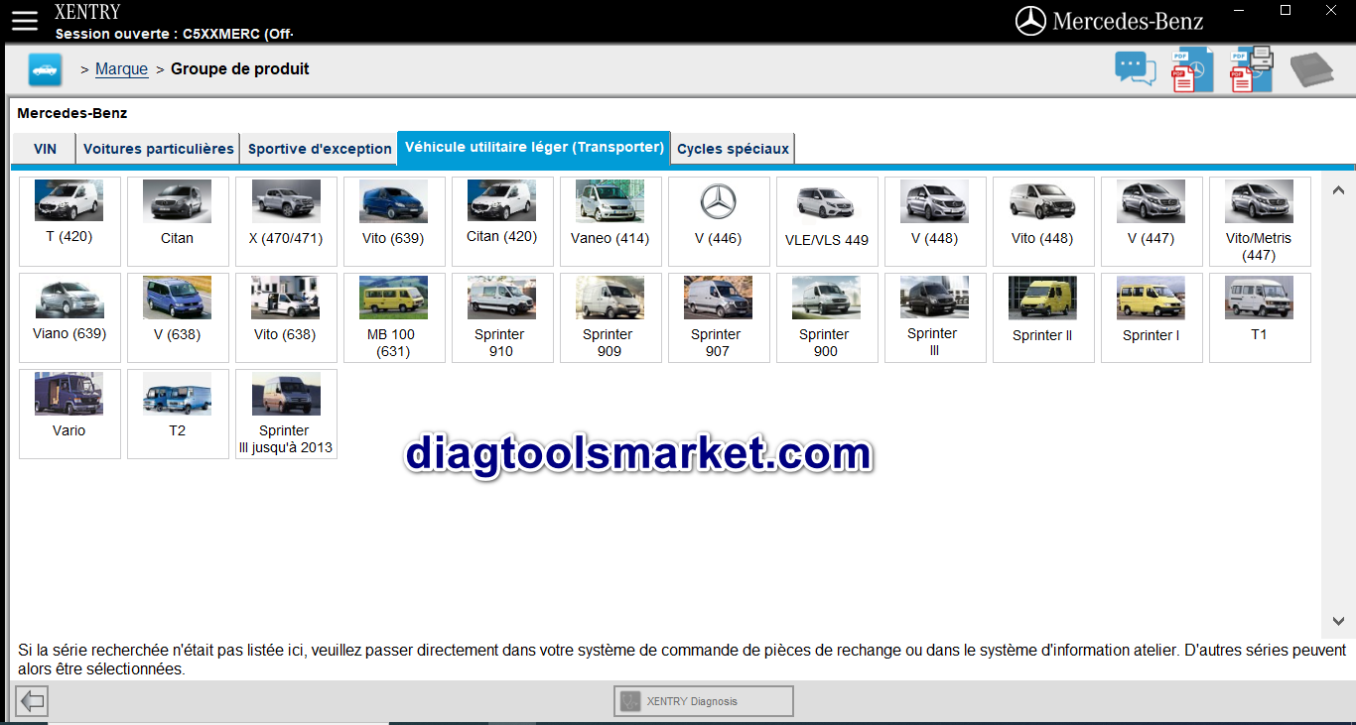Image resolution: width=1356 pixels, height=725 pixels.
Task: Pick the X (470/471) pickup
Action: 286,221
